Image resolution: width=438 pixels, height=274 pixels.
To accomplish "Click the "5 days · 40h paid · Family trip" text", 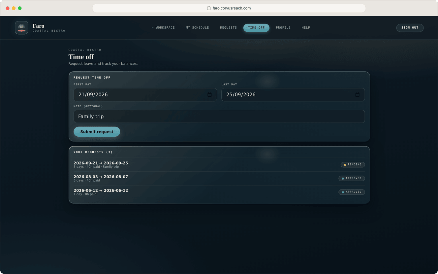I will point(96,167).
